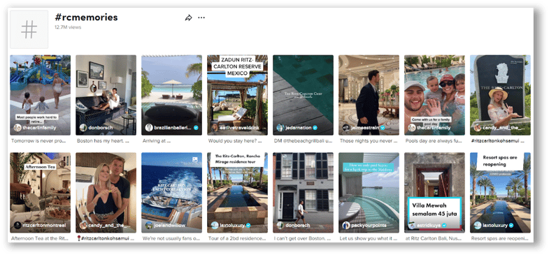Open jedarnation username link
Image resolution: width=549 pixels, height=255 pixels.
(298, 128)
